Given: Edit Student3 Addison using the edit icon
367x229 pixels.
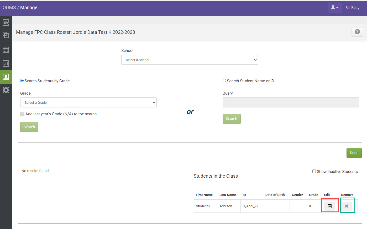Looking at the screenshot, I should [x=330, y=206].
